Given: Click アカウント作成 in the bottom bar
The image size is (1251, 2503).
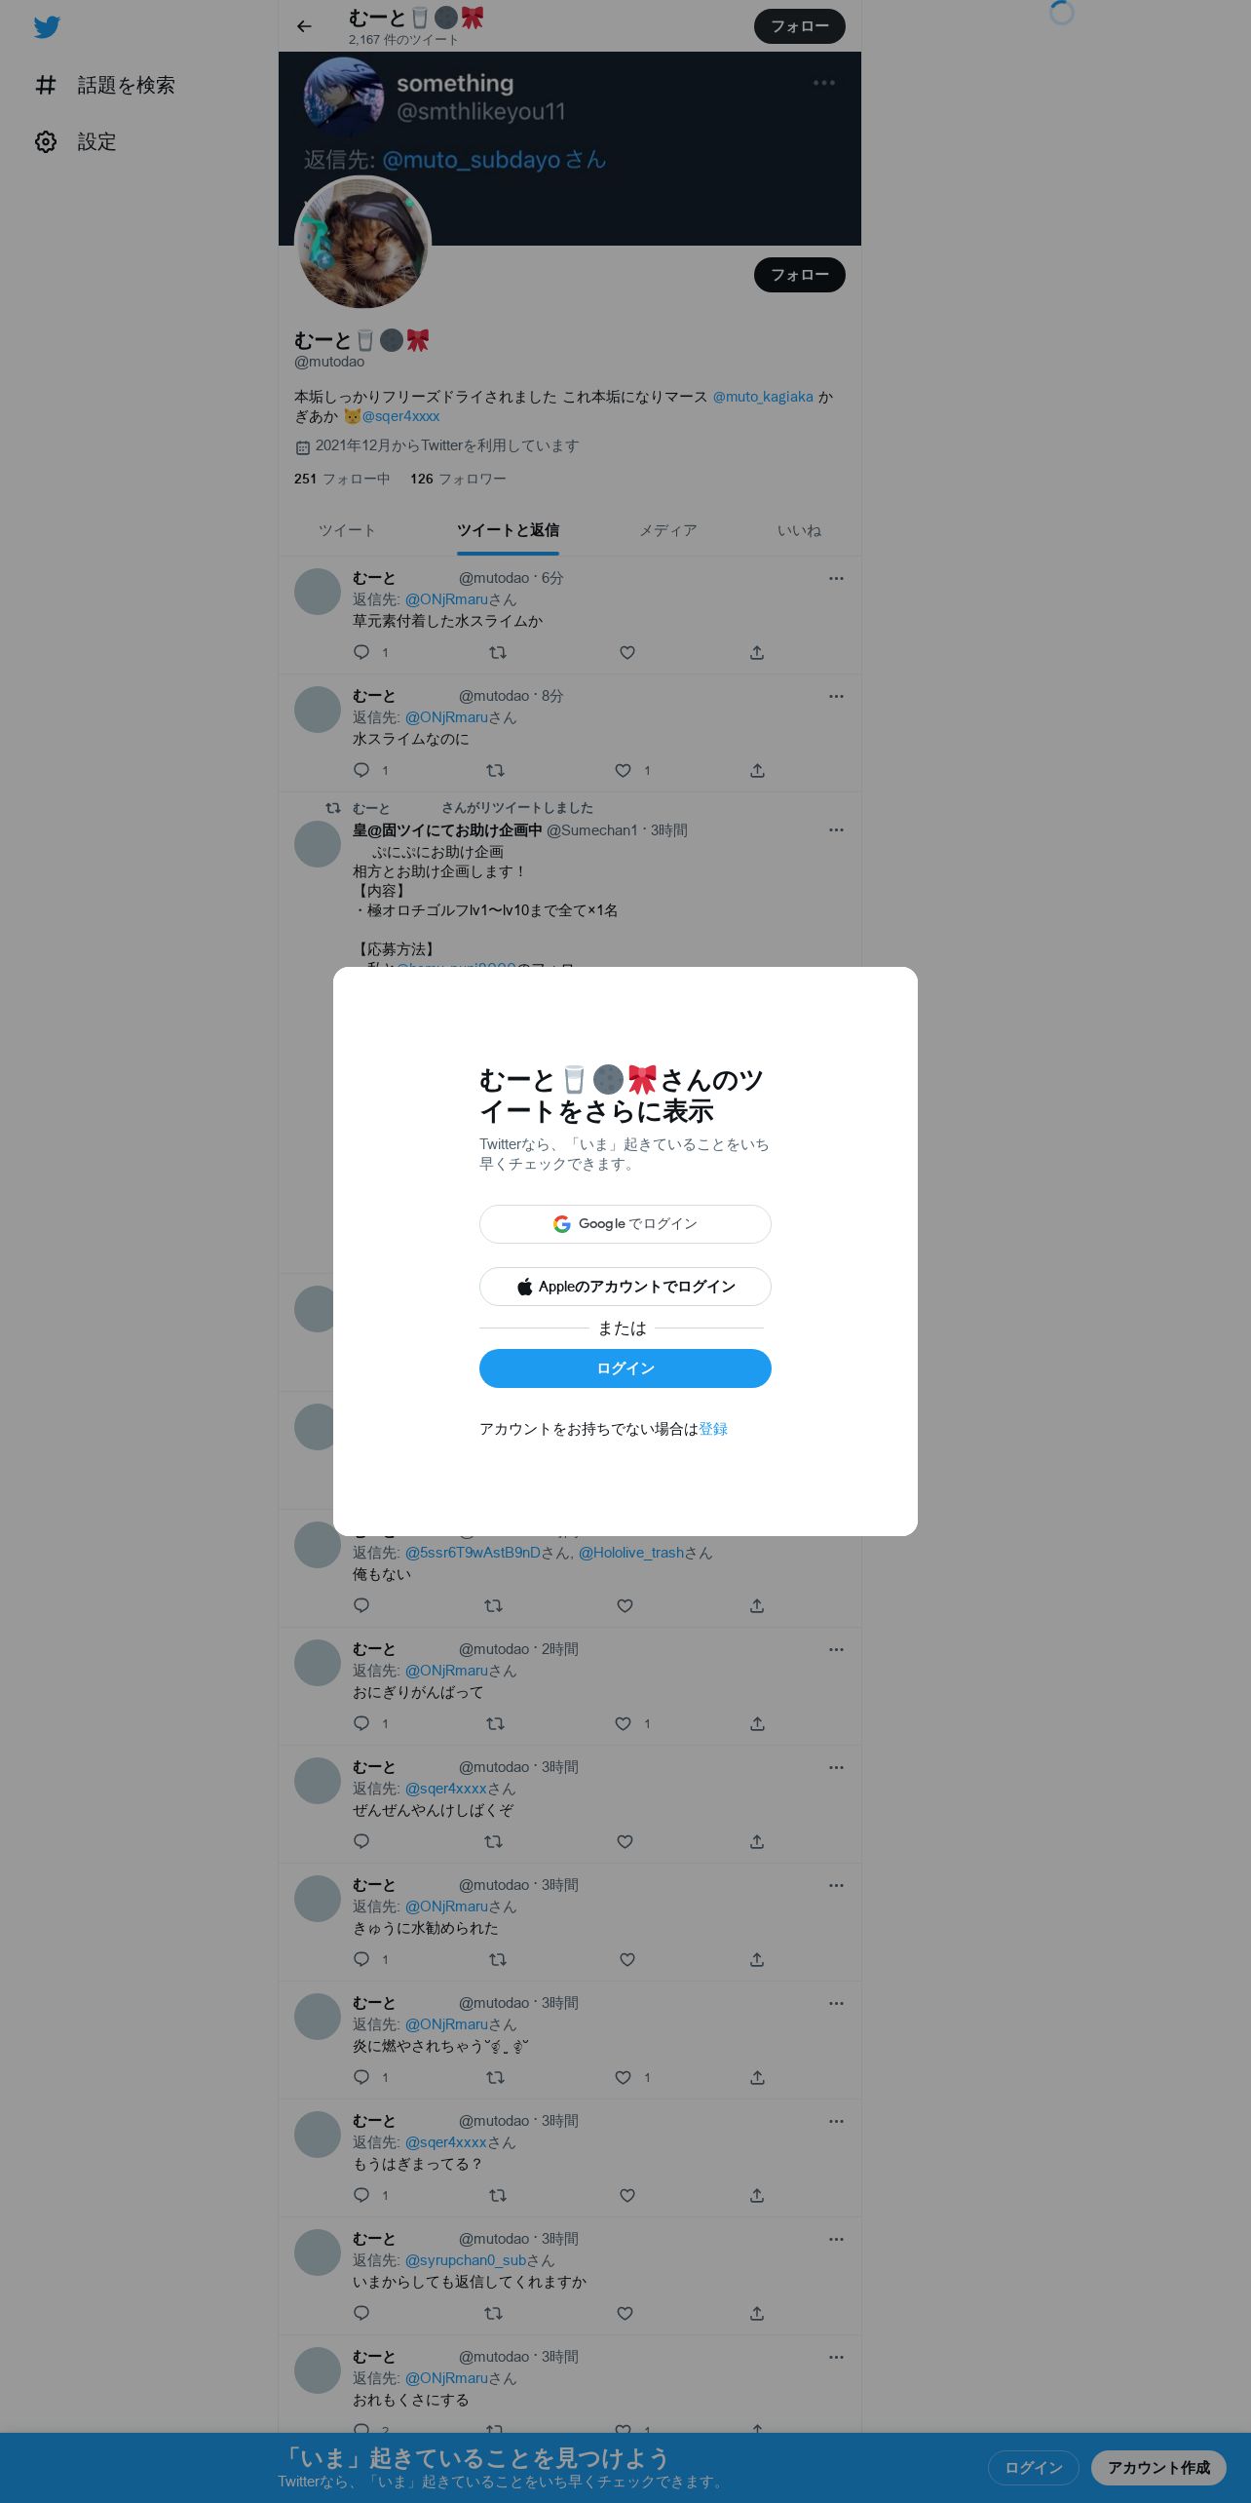Looking at the screenshot, I should pyautogui.click(x=1158, y=2467).
